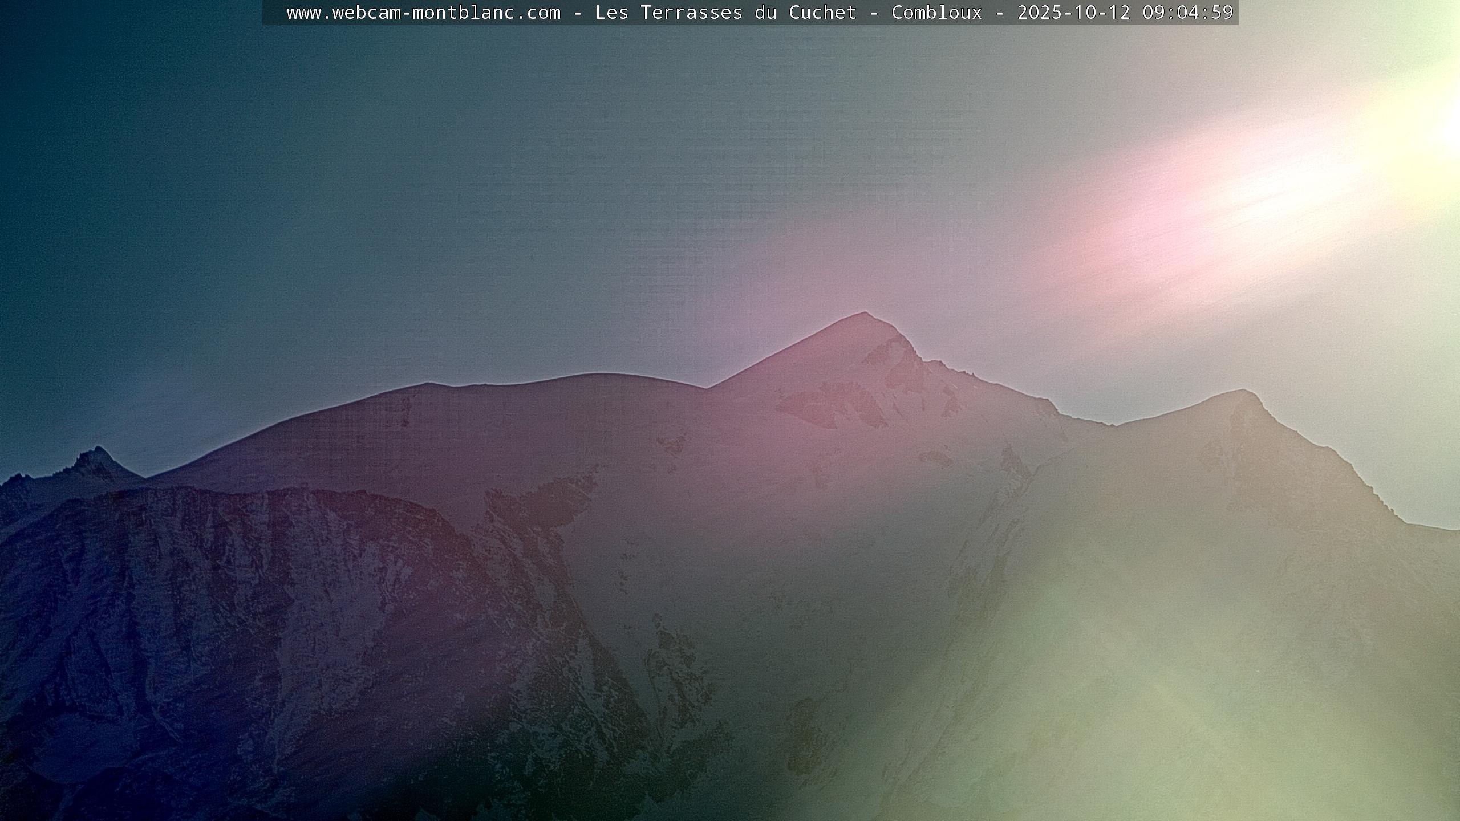
Task: Click the time stamp 09:04:59
Action: click(1187, 13)
